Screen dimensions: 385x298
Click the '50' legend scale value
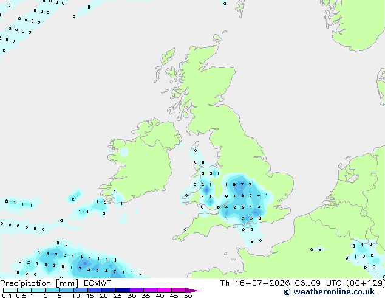click(188, 296)
